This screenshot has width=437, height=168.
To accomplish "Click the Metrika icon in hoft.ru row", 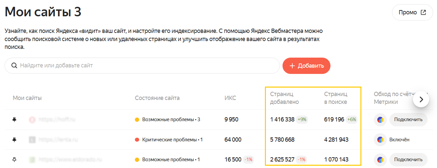I will 380,119.
